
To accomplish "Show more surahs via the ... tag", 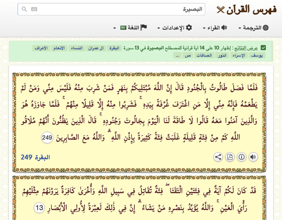I will pyautogui.click(x=177, y=55).
